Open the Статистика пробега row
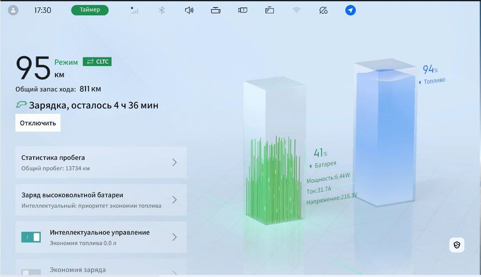Screen dimensions: 481x277 coord(101,162)
